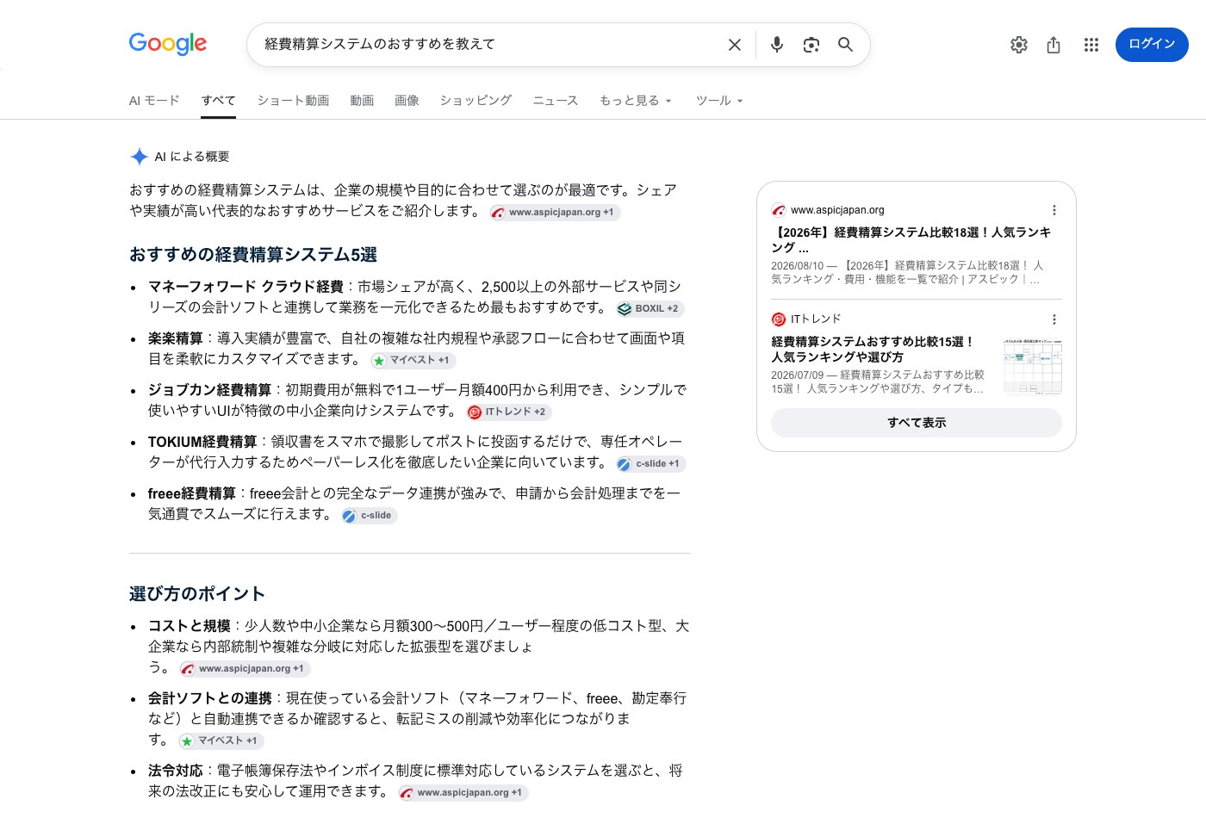Clear the search box with X icon
The image size is (1206, 818).
click(735, 45)
